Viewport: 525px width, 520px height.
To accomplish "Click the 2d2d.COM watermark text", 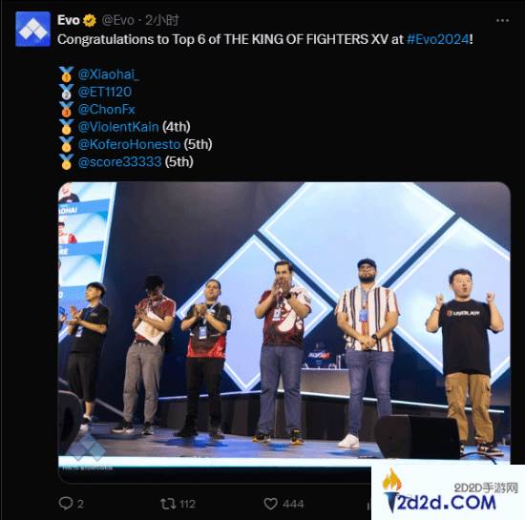I will pos(447,503).
